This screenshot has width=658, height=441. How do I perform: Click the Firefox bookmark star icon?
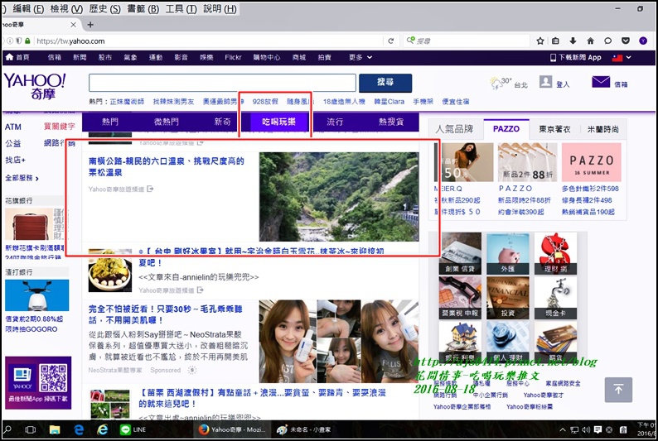540,41
